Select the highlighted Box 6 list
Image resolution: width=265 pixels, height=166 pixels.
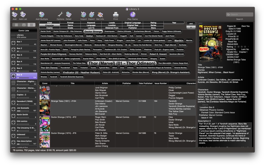[x=24, y=76]
